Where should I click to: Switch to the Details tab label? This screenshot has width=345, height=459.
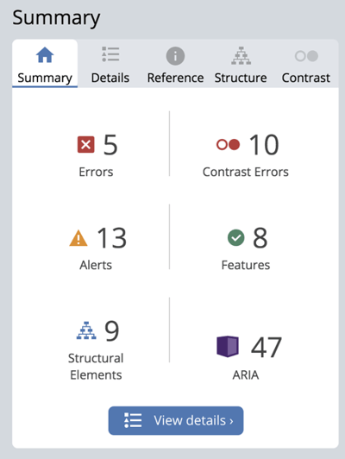[110, 78]
